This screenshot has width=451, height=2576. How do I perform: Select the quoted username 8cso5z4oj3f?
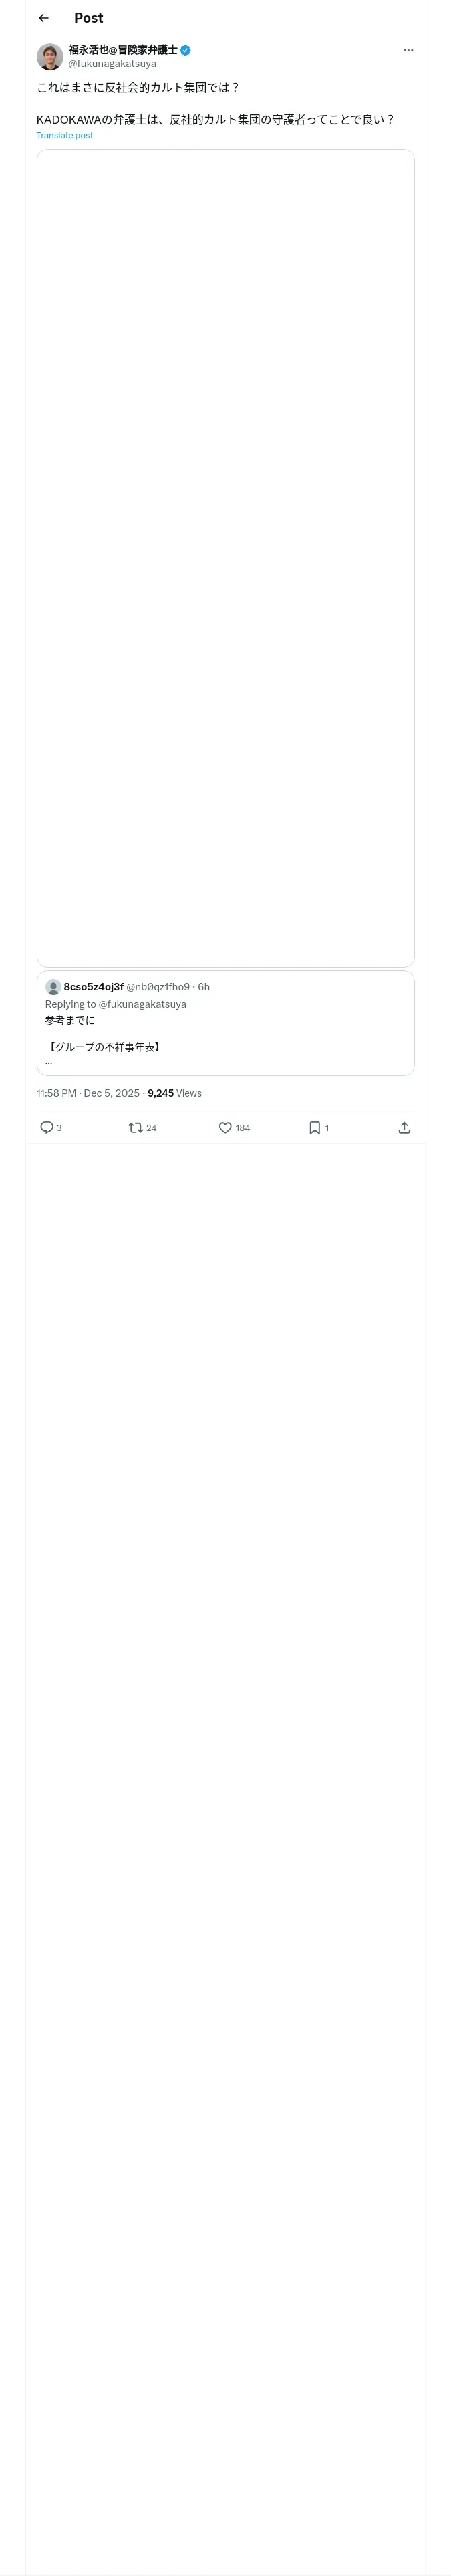[x=94, y=987]
